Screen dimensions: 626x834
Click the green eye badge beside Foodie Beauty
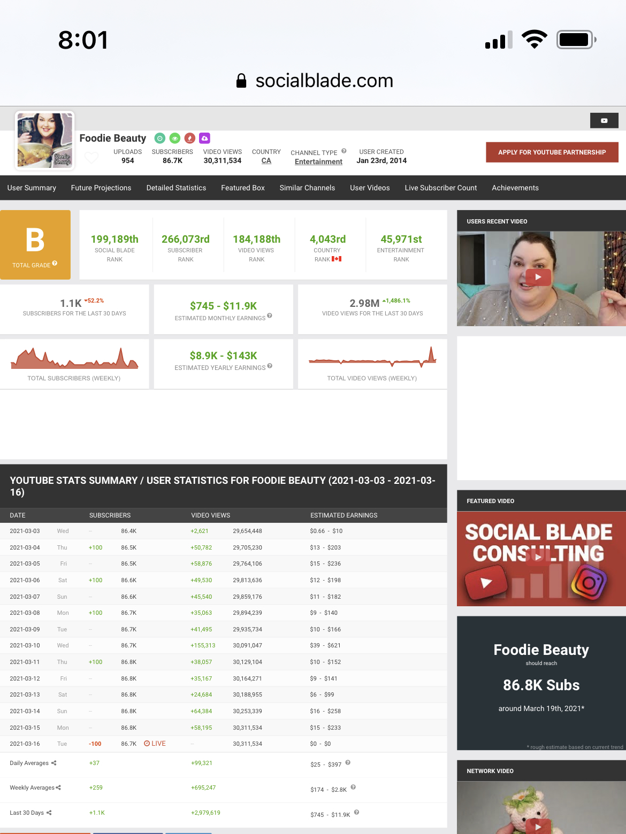tap(174, 138)
